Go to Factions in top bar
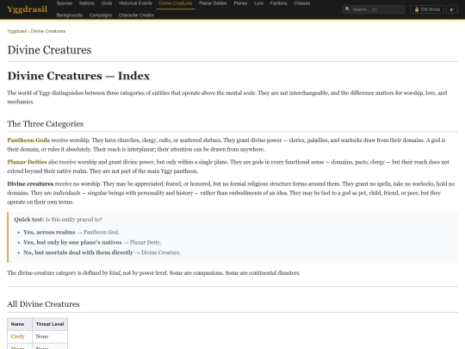Viewport: 465px width, 349px height. click(x=278, y=3)
